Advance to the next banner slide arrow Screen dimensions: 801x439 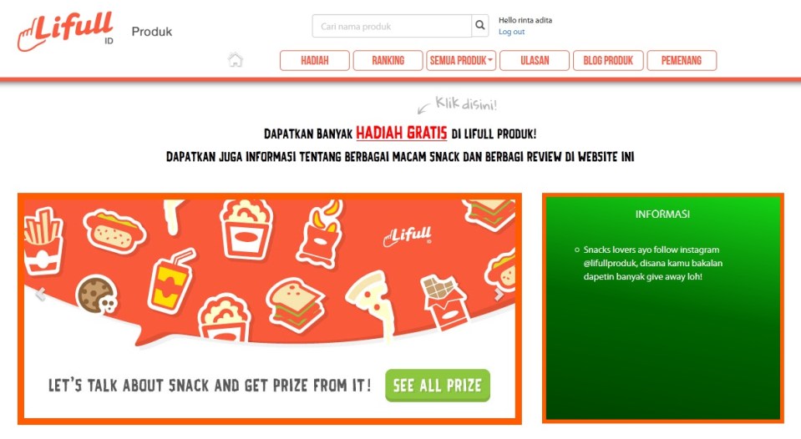(499, 294)
